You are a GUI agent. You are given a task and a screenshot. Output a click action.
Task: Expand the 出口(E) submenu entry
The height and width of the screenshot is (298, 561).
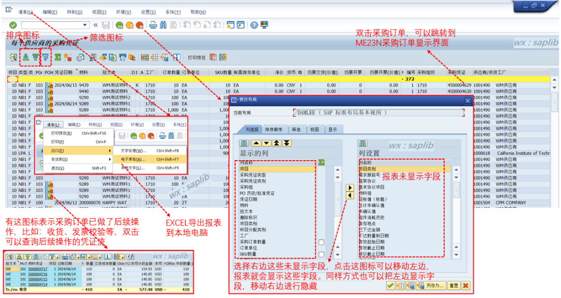(78, 151)
